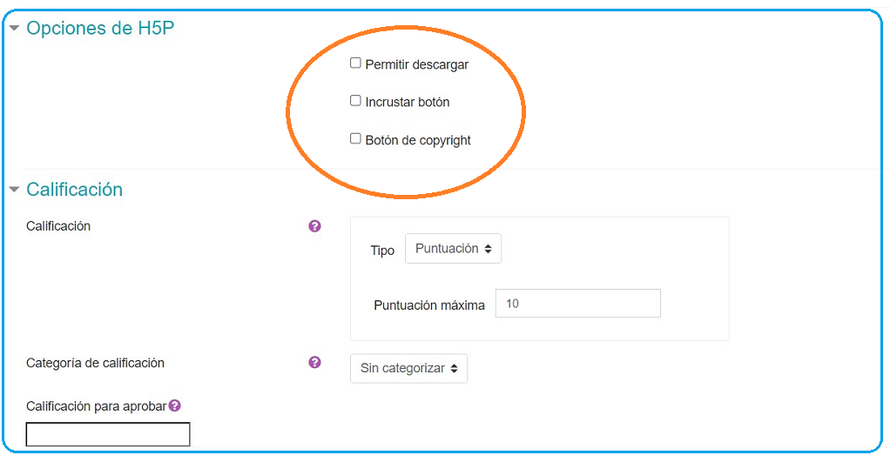
Task: Tick the Incrustar botón checkbox
Action: (x=355, y=101)
